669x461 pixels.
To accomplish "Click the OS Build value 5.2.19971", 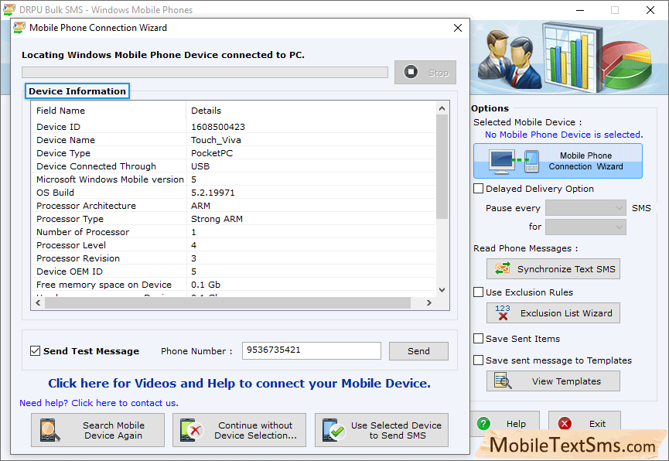I will [213, 193].
